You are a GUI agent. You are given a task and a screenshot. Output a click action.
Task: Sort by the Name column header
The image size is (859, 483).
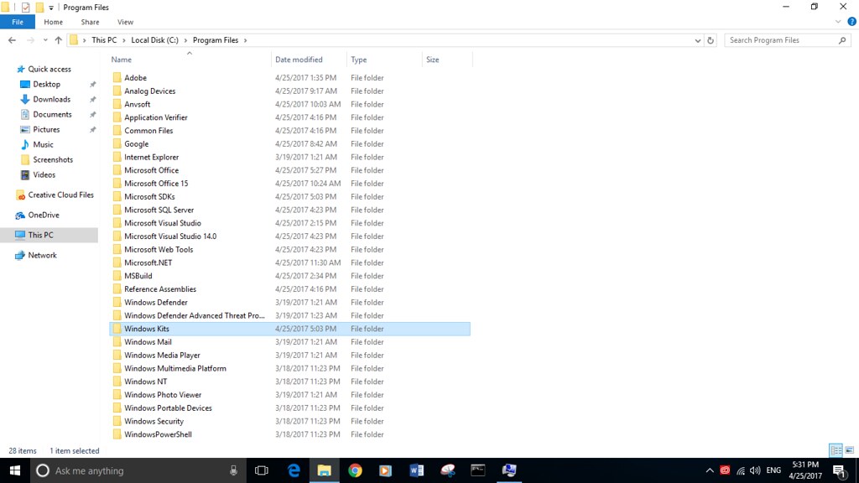click(x=121, y=60)
